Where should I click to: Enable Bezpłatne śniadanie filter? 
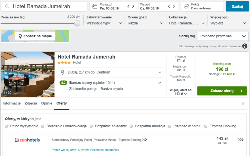click(91, 126)
